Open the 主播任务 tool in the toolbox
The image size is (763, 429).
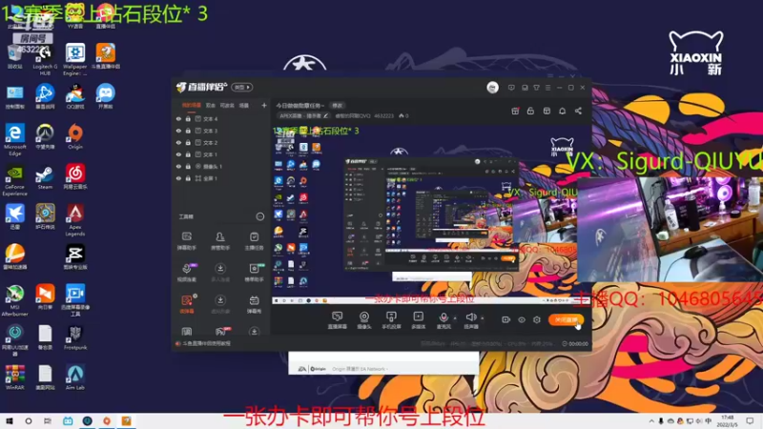coord(254,241)
